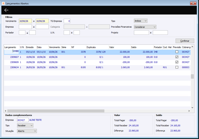199x139 pixels.
Task: Sort by the Cod. Hist column header
Action: click(167, 47)
